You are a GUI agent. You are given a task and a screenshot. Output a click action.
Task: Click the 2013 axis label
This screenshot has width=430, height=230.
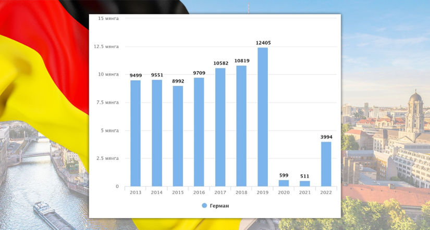[136, 193]
